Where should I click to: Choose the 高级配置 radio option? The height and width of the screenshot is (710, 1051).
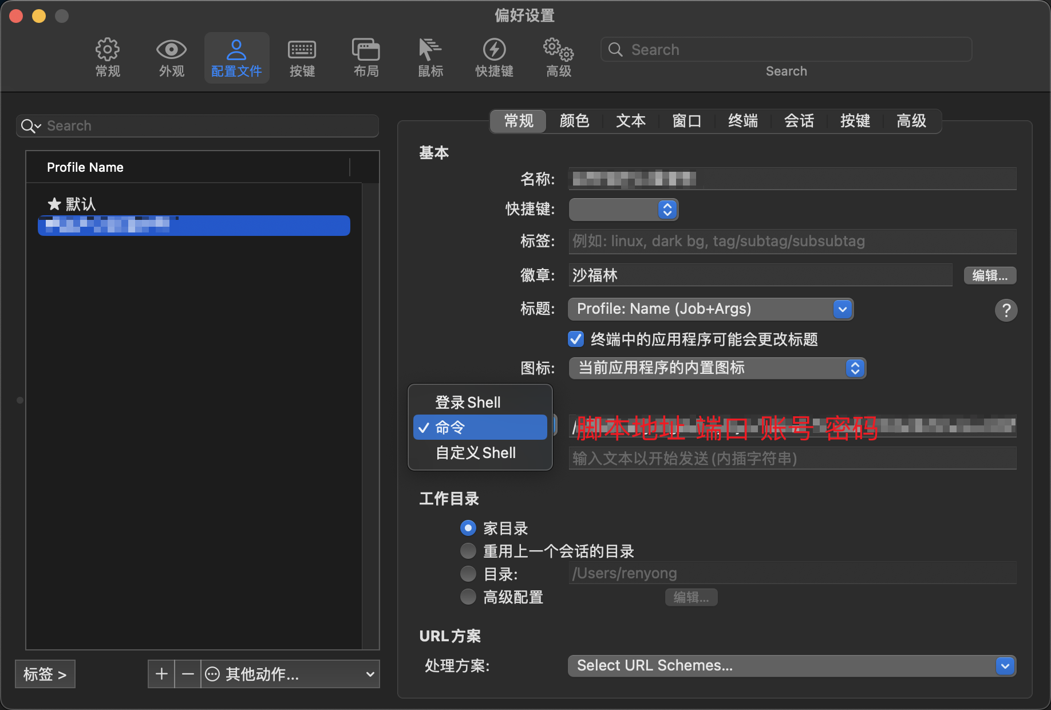pyautogui.click(x=468, y=597)
